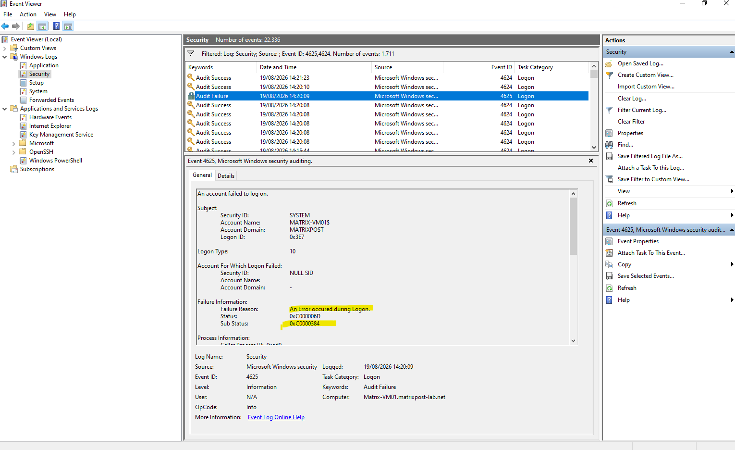The width and height of the screenshot is (735, 450).
Task: Open the File menu
Action: (x=8, y=14)
